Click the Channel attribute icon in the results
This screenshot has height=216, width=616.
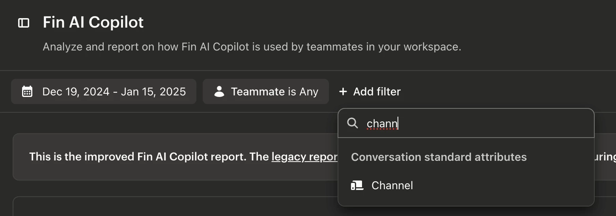click(357, 185)
